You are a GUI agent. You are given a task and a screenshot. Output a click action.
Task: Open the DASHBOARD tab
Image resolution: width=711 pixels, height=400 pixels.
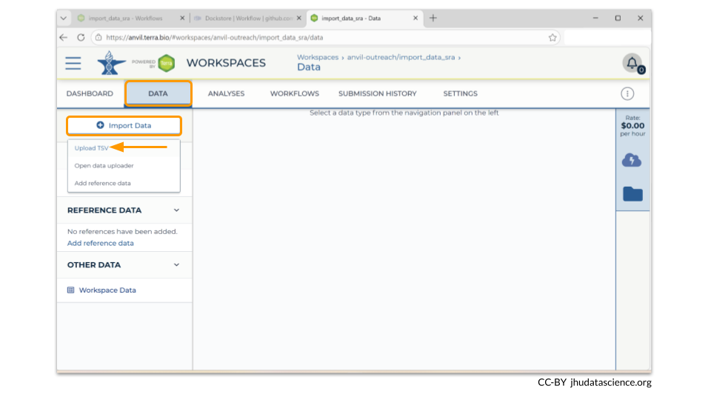tap(90, 94)
